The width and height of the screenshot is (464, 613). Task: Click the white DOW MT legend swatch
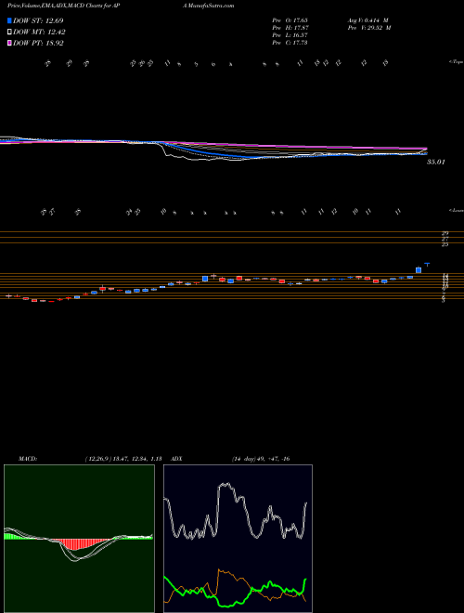[10, 32]
